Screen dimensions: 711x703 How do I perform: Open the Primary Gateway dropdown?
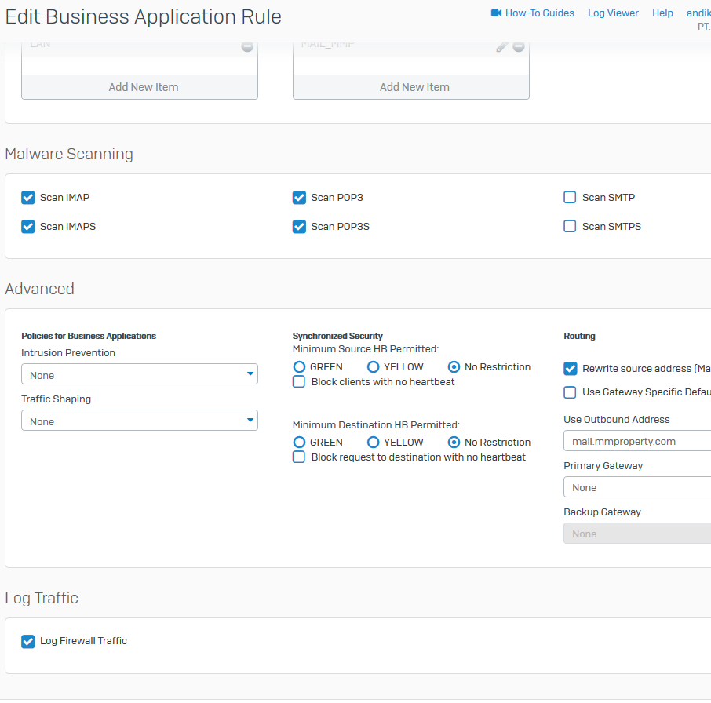pos(636,487)
